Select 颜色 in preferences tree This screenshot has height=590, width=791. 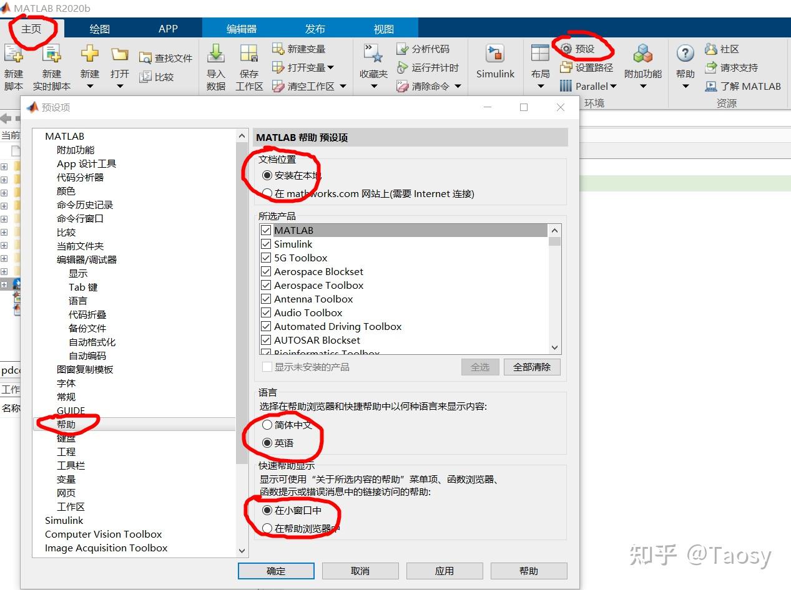pos(66,191)
